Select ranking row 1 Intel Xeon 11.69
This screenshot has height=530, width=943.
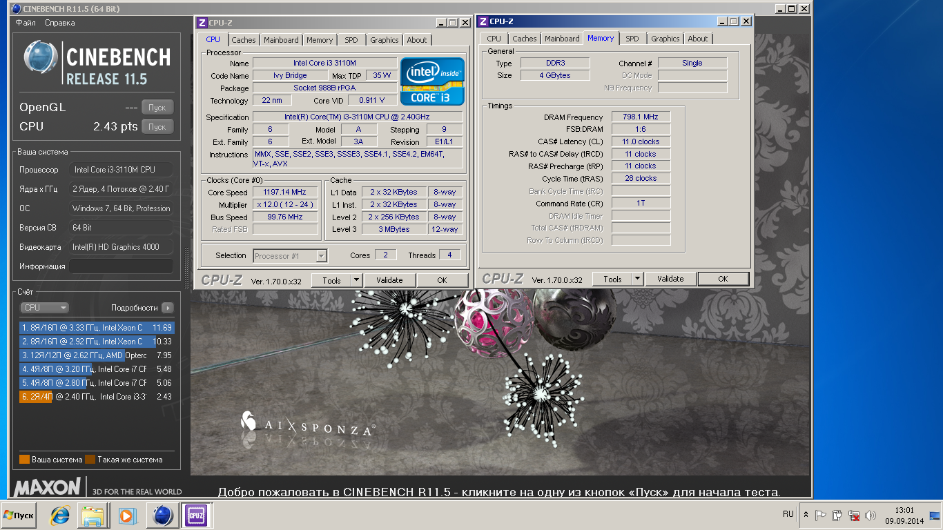tap(97, 328)
